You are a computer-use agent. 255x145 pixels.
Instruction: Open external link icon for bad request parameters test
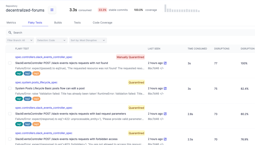click(165, 114)
